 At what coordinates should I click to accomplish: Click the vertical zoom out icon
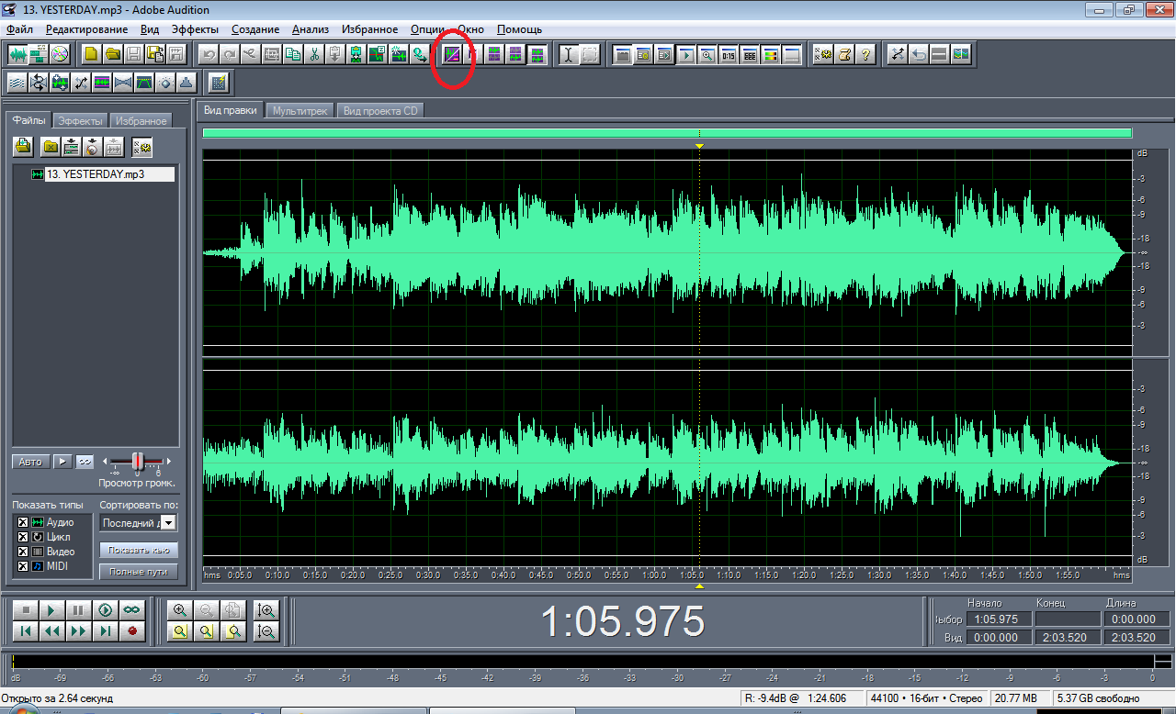coord(266,630)
